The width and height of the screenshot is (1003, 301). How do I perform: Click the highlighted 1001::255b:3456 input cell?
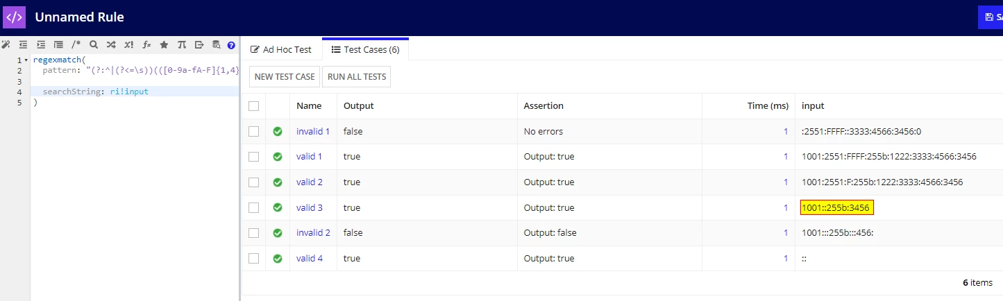click(x=837, y=207)
